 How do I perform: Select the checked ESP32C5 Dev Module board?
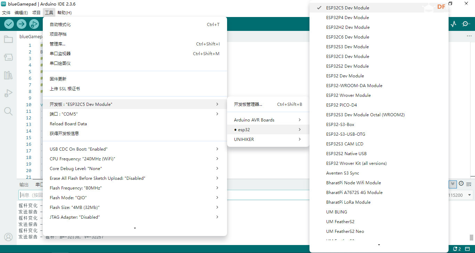347,8
